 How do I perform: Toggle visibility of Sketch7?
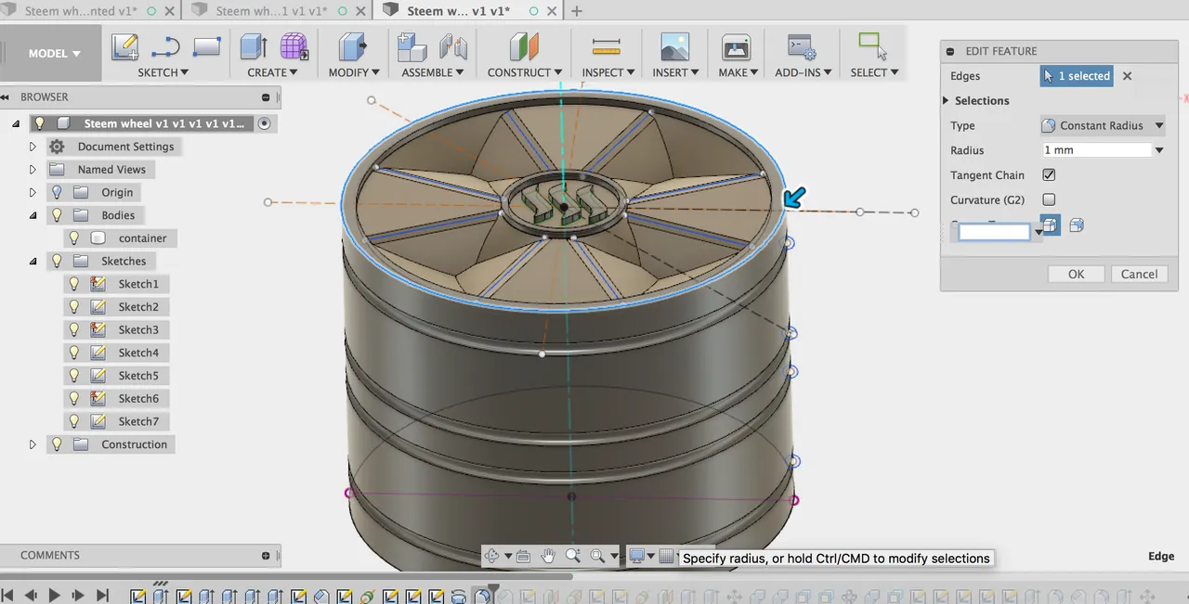coord(74,421)
